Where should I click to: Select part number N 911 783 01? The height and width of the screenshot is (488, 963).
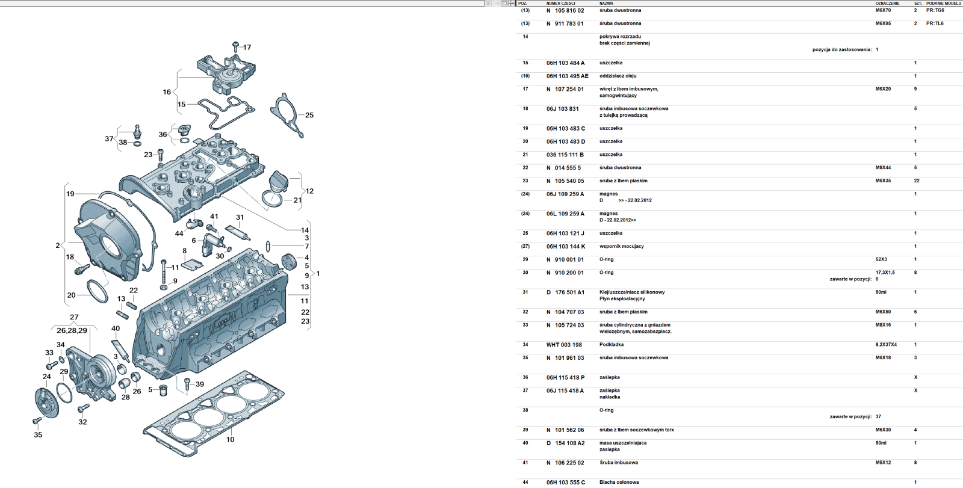(x=565, y=24)
